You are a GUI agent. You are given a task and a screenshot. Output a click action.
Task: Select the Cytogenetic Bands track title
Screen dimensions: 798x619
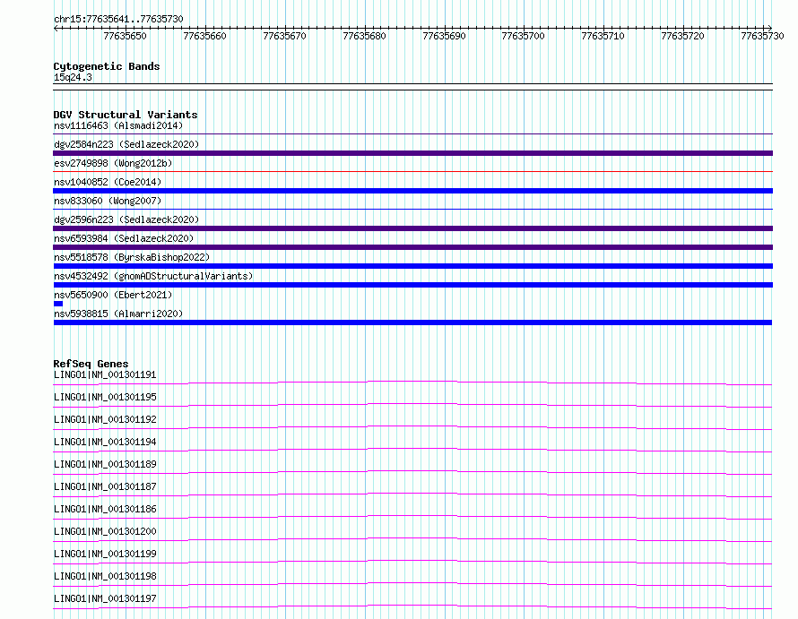click(107, 66)
